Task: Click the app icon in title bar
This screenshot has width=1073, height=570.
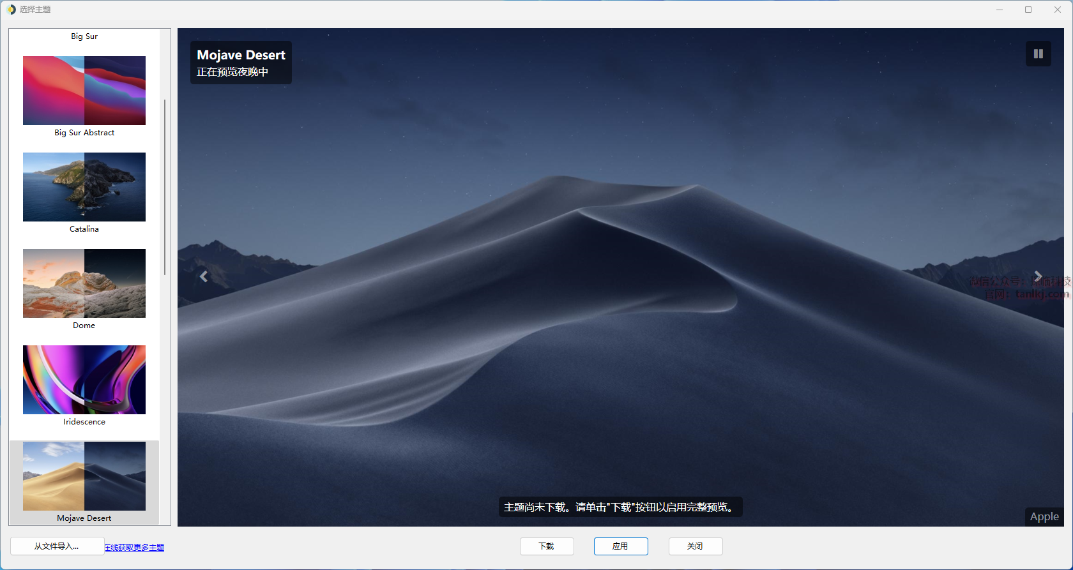Action: click(x=11, y=10)
